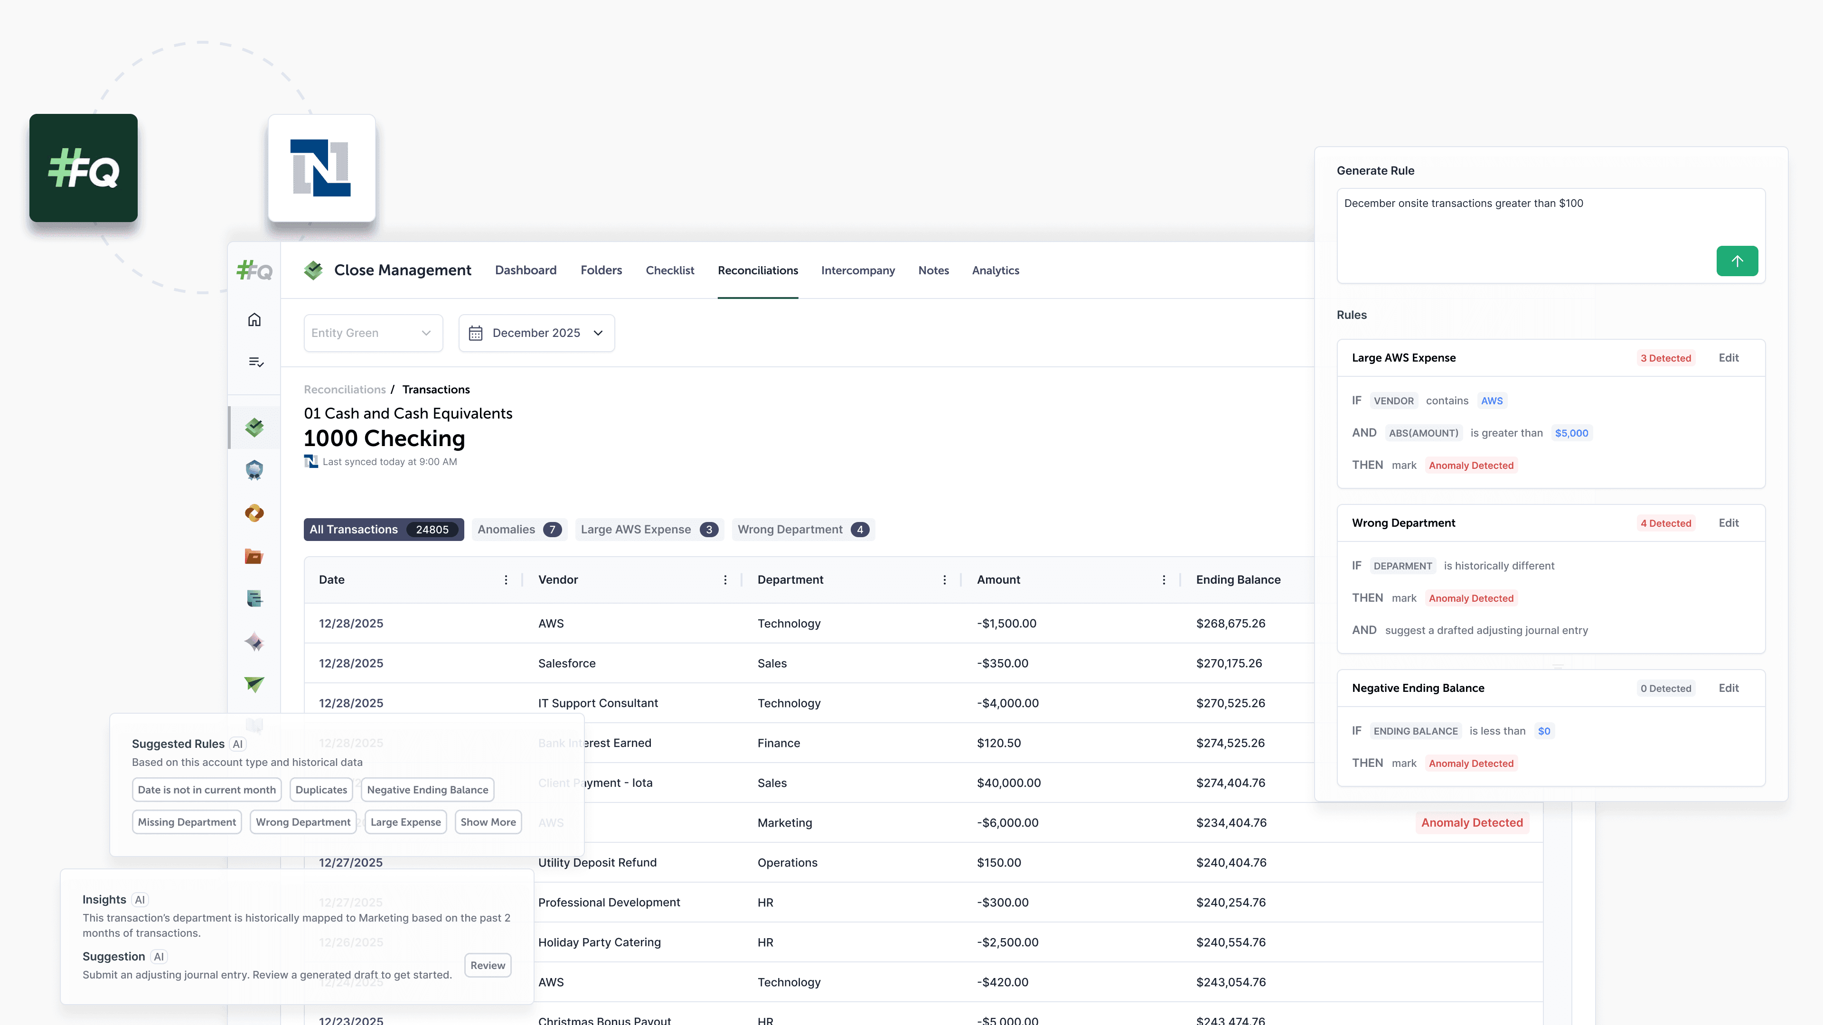Click the green paper plane sidebar icon

(x=254, y=684)
